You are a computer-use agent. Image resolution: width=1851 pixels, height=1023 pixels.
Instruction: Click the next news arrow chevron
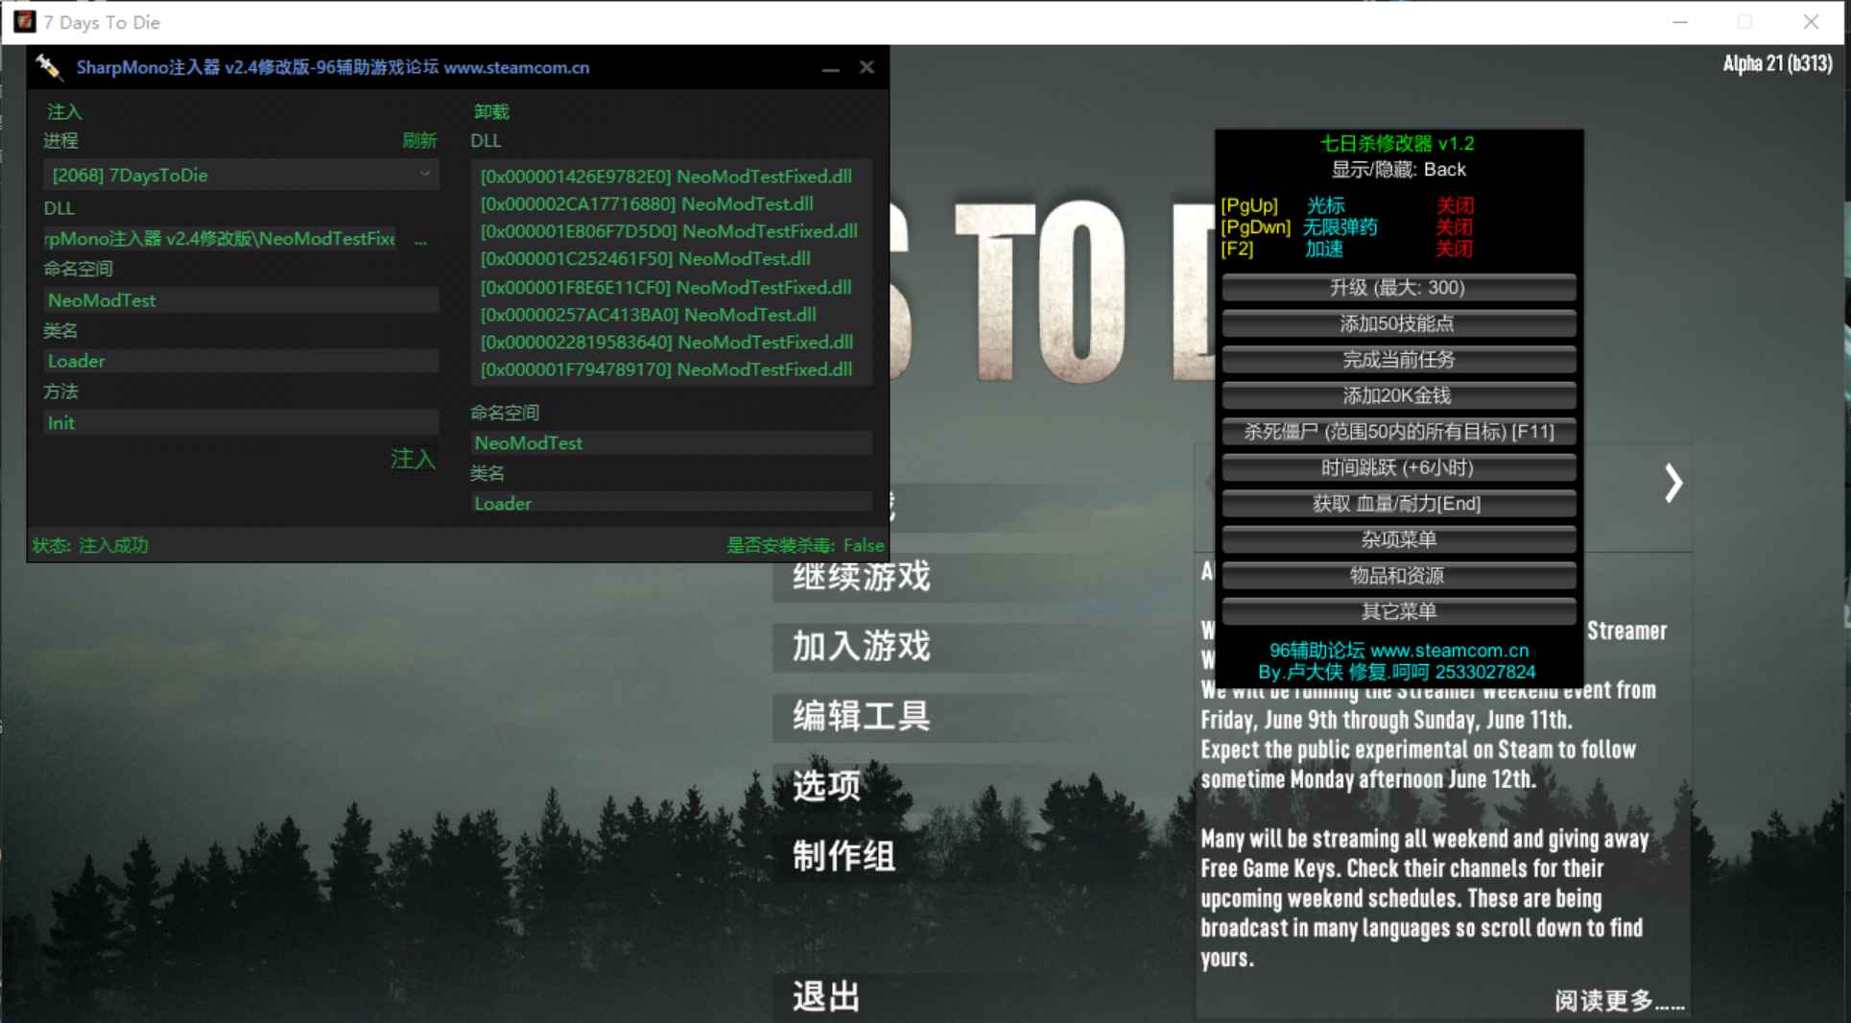(x=1673, y=483)
